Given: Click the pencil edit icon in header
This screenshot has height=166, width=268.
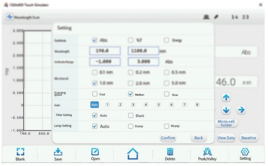Looking at the screenshot, I should [x=216, y=17].
